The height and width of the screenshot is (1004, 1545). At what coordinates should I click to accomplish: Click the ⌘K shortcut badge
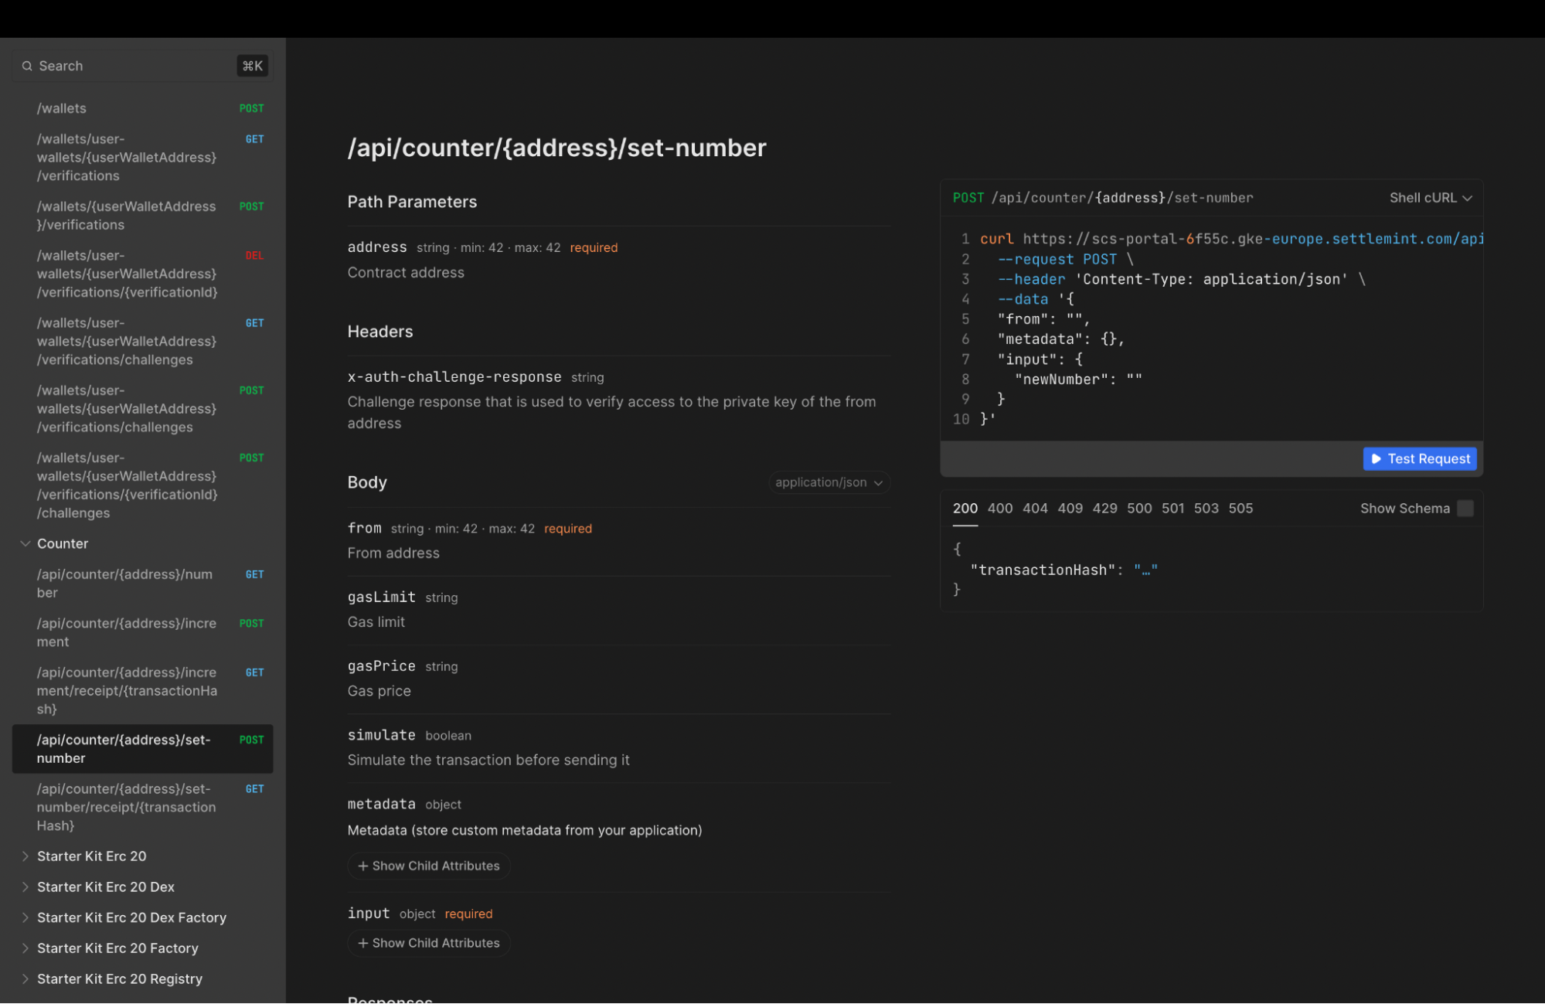(253, 66)
